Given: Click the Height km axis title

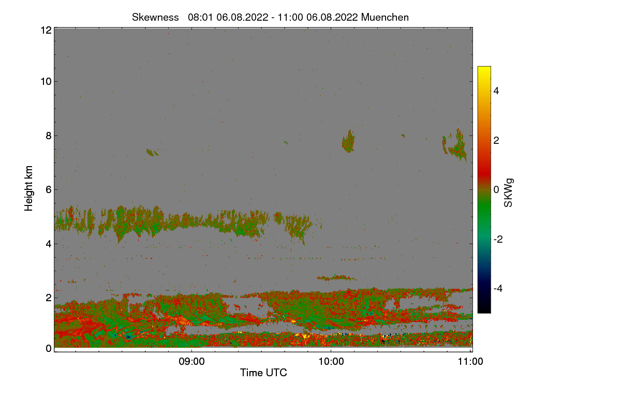Looking at the screenshot, I should coord(29,188).
